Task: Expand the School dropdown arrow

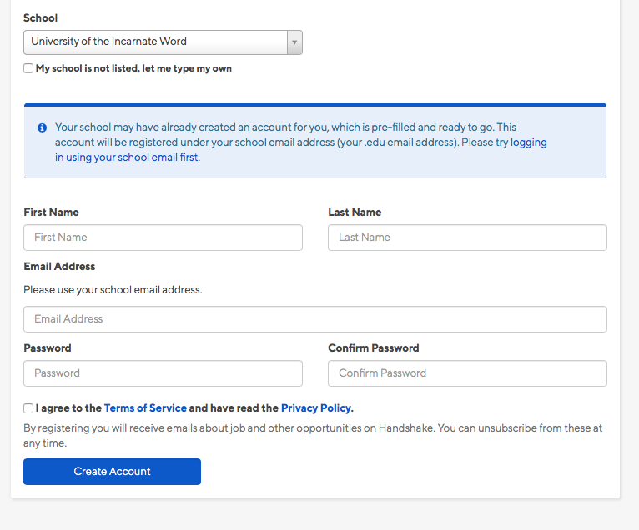Action: click(x=294, y=42)
